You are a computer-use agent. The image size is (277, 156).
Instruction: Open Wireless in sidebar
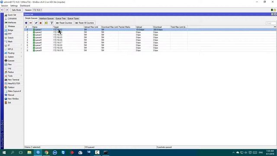pyautogui.click(x=11, y=26)
